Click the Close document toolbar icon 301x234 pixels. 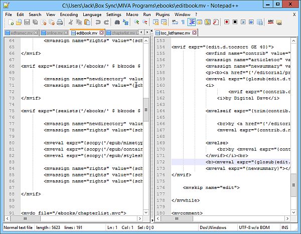point(44,22)
